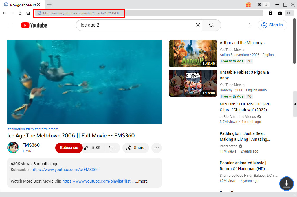Image resolution: width=297 pixels, height=197 pixels.
Task: Go to browser home page
Action: [x=28, y=13]
